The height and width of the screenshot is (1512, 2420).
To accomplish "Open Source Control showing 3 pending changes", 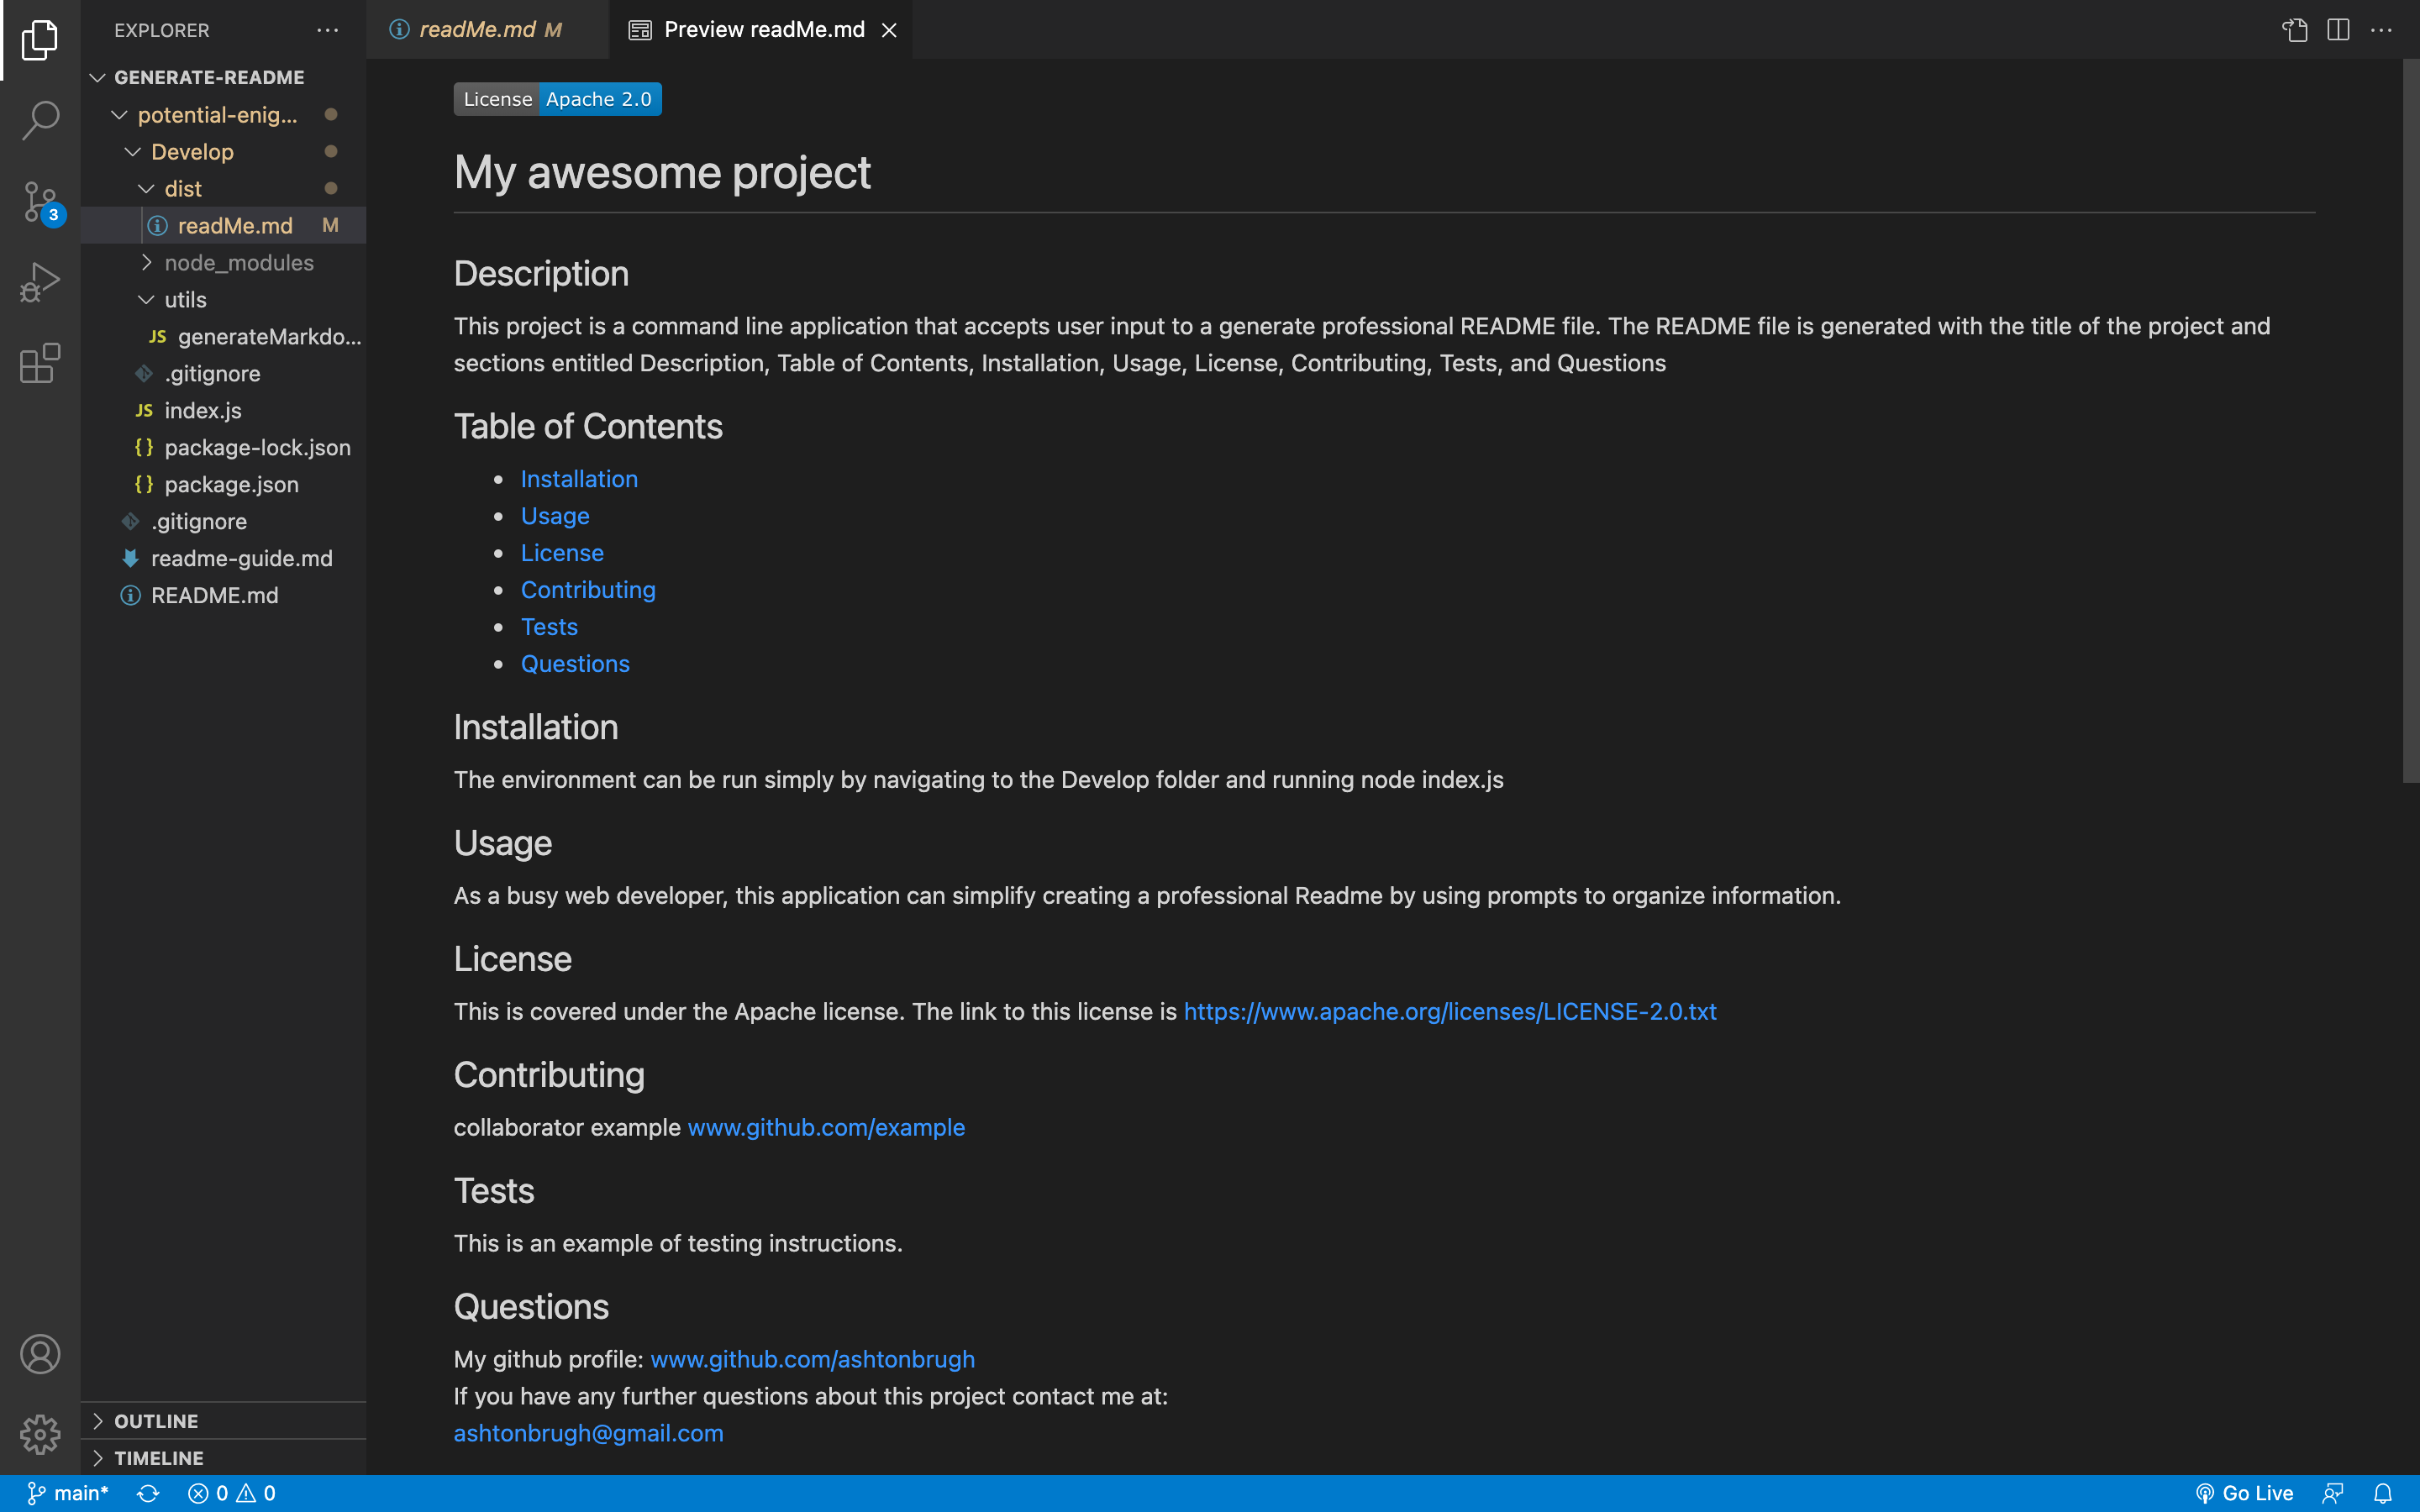I will coord(39,201).
